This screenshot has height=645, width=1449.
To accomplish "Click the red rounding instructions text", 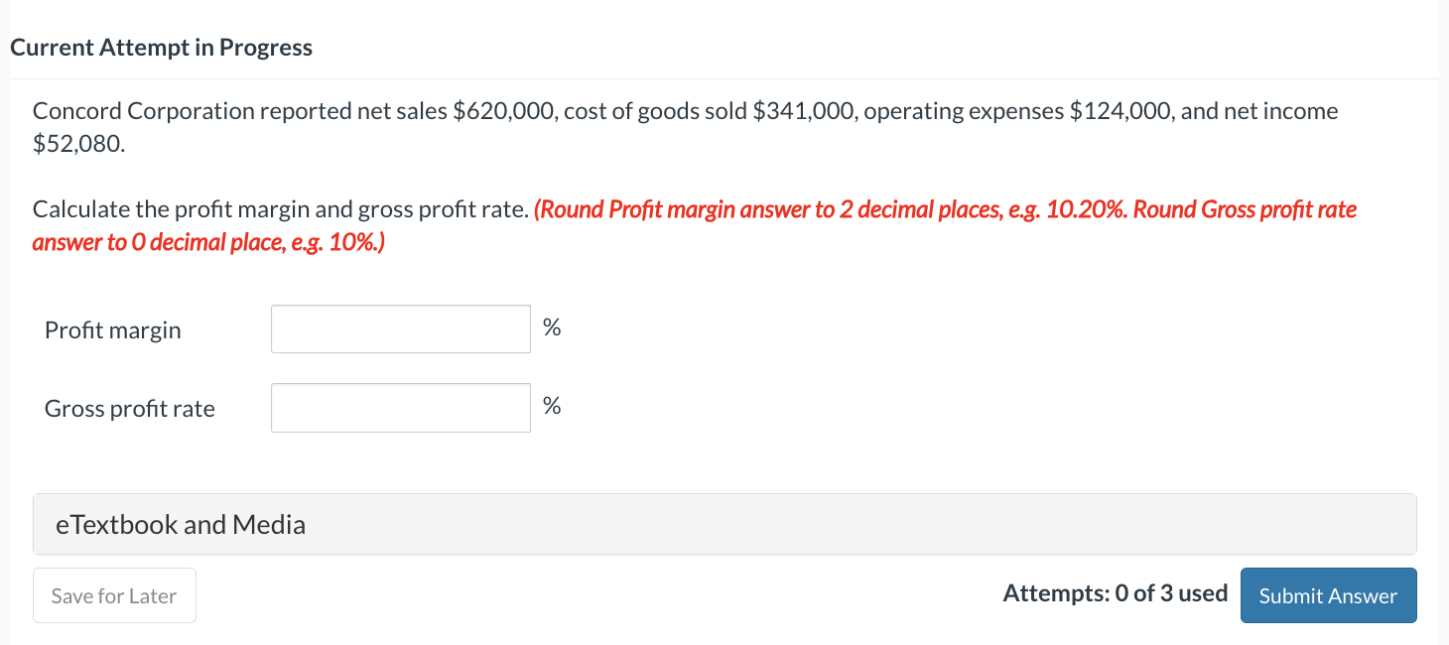I will click(943, 209).
